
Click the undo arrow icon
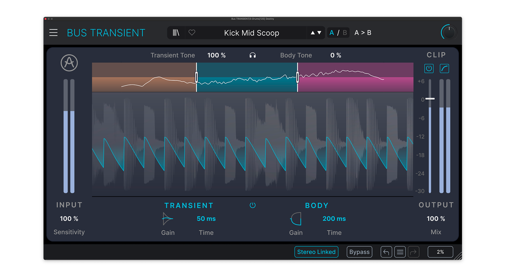[386, 252]
